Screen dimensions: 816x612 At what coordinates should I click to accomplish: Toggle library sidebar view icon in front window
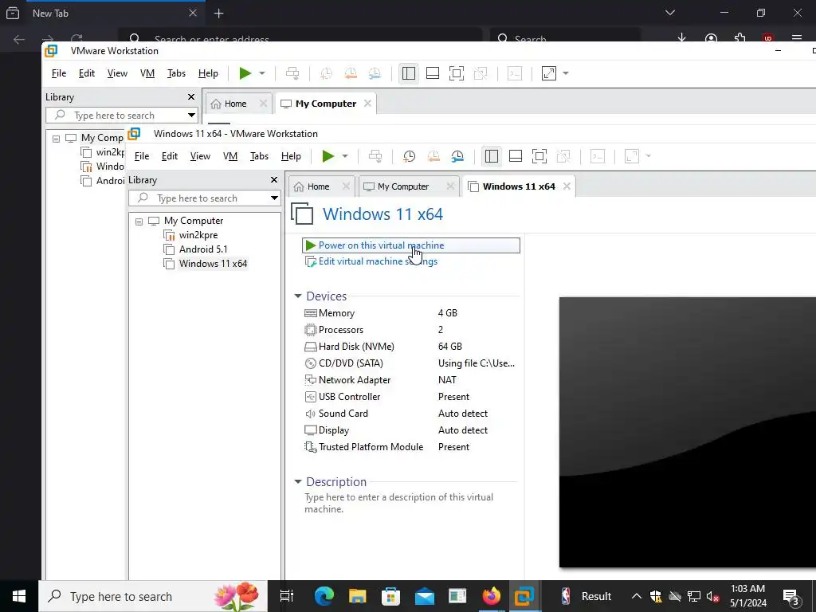tap(491, 156)
